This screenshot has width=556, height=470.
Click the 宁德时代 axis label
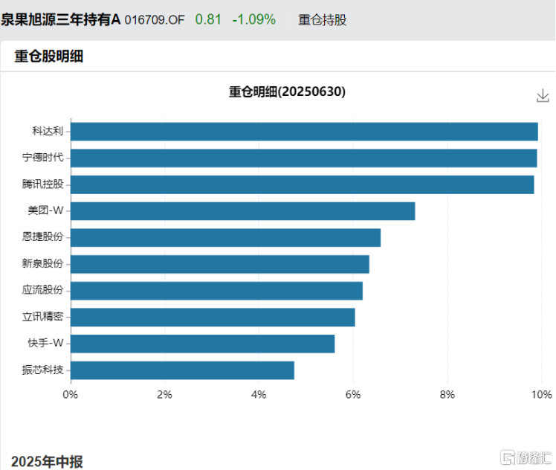click(x=42, y=158)
